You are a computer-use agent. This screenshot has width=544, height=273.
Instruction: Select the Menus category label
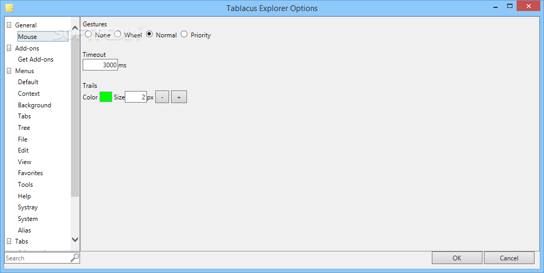(x=24, y=70)
